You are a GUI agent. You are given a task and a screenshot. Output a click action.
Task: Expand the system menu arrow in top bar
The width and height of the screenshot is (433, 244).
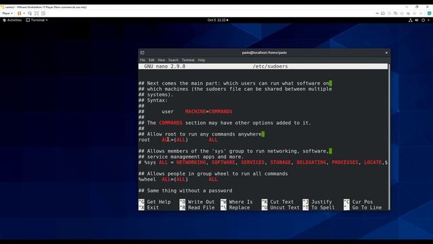(428, 20)
